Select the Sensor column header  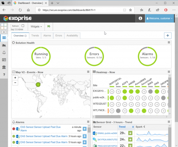click(x=105, y=127)
